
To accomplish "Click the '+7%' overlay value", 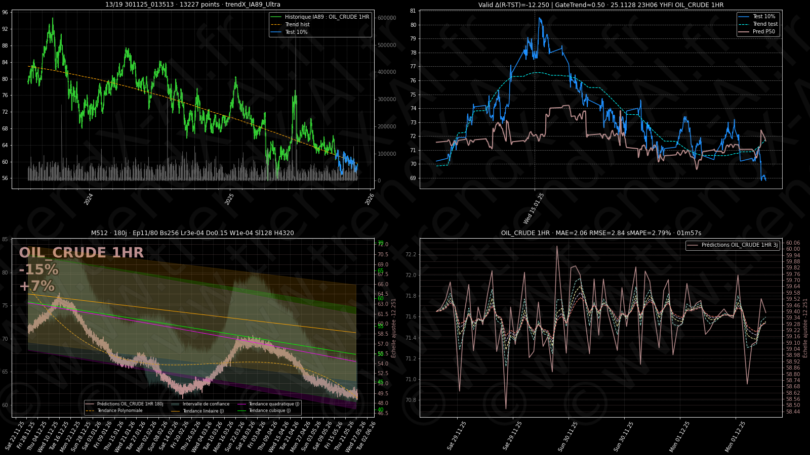I will 36,286.
